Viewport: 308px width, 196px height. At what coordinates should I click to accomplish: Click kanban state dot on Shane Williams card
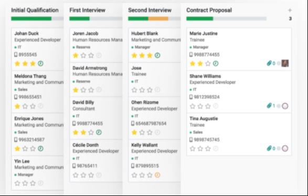click(279, 106)
